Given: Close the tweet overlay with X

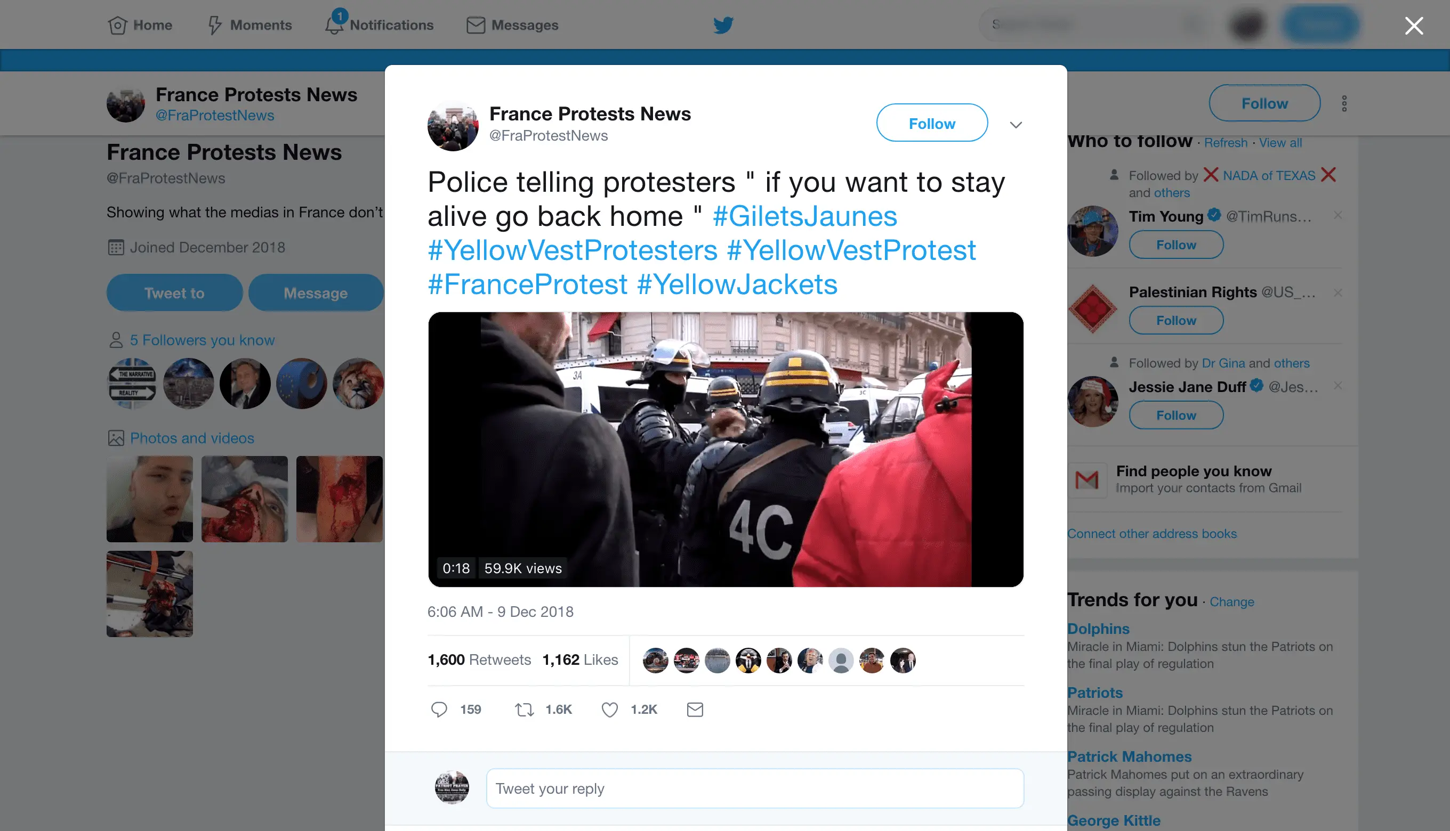Looking at the screenshot, I should click(1413, 25).
